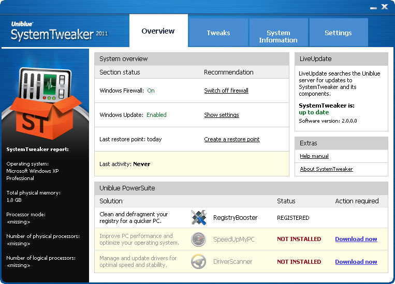
Task: Open the Help manual link
Action: pos(314,156)
